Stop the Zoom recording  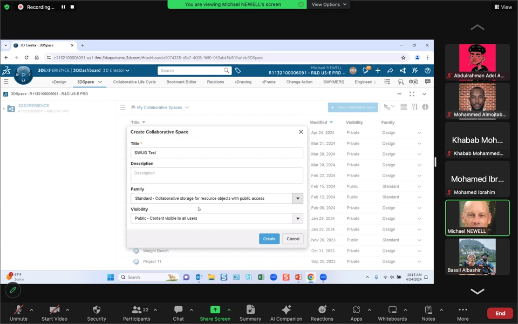point(72,7)
